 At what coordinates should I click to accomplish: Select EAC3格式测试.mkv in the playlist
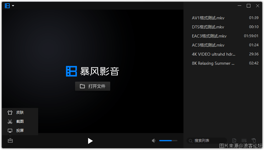(225, 36)
